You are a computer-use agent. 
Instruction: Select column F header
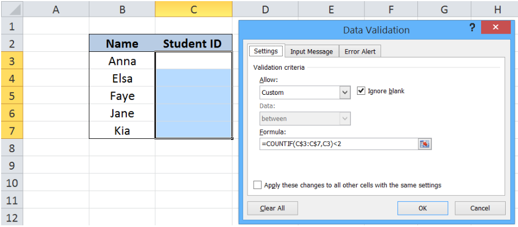[391, 9]
